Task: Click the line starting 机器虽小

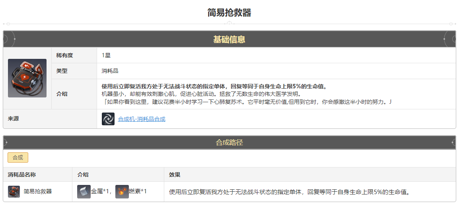Action: [x=201, y=94]
